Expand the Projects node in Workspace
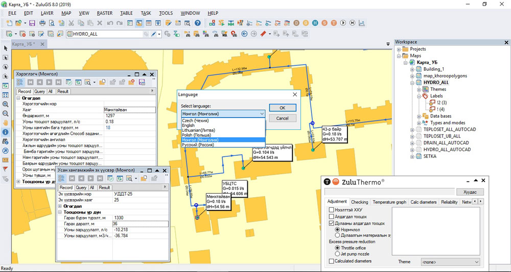511x272 pixels. [399, 49]
